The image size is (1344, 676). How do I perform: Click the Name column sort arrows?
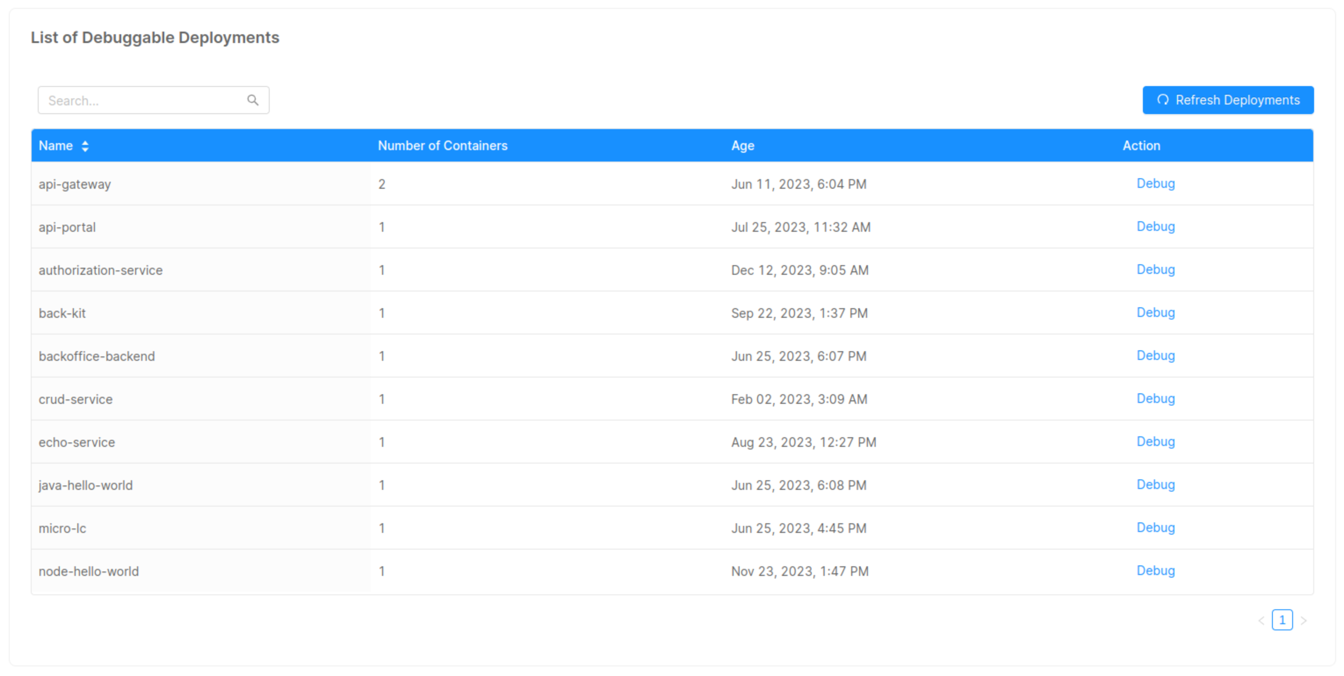click(85, 146)
